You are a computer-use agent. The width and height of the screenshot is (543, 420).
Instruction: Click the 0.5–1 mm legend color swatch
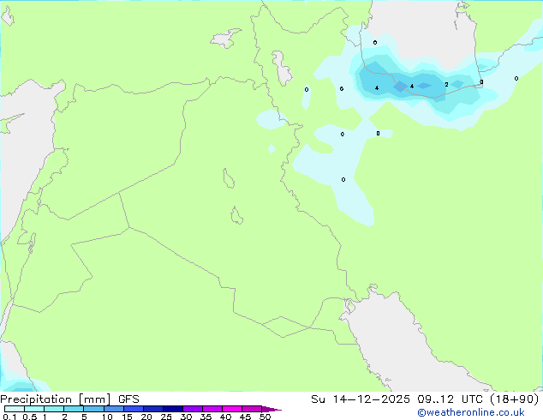click(x=34, y=409)
